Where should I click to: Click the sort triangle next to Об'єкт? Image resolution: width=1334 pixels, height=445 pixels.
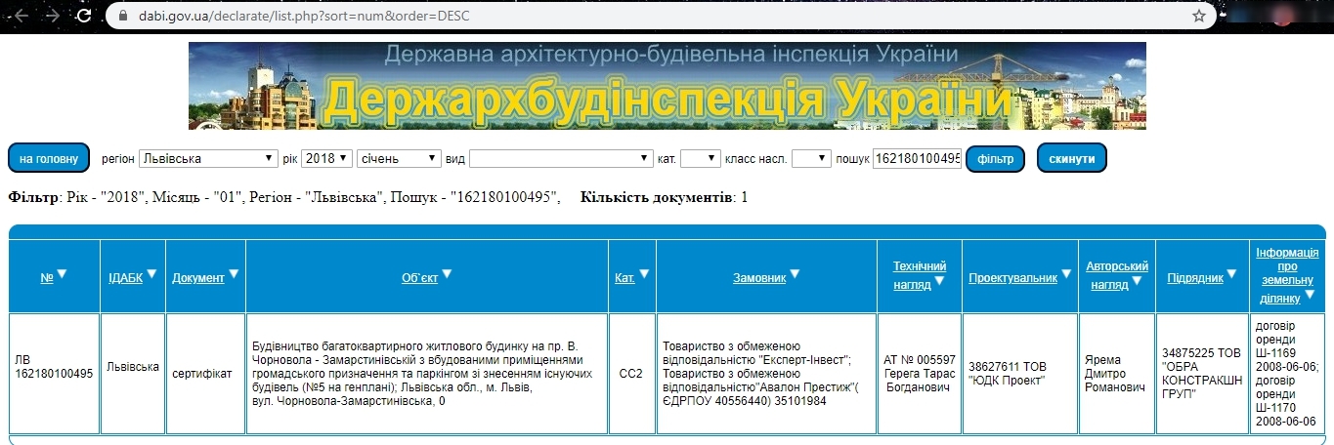click(447, 274)
